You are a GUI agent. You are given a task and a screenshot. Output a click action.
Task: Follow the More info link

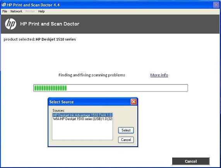159,75
